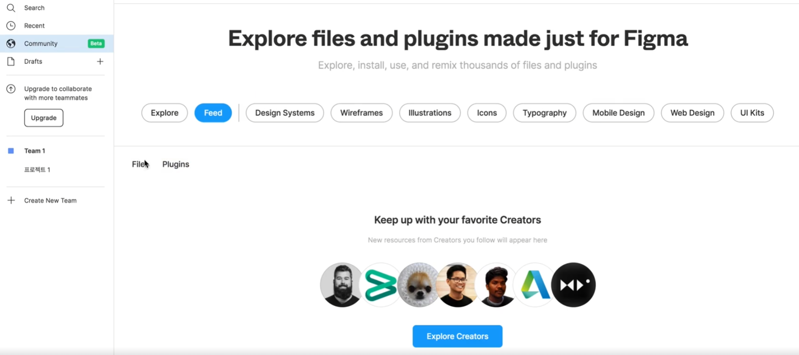Filter by Web Design
This screenshot has height=355, width=799.
692,113
